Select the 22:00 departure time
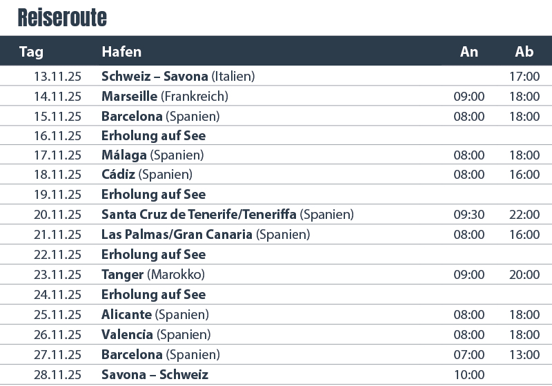 (524, 215)
